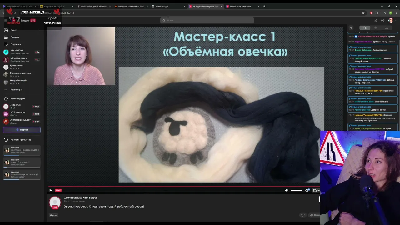The image size is (400, 225).
Task: Open История просмотра watch history
Action: pyautogui.click(x=22, y=140)
